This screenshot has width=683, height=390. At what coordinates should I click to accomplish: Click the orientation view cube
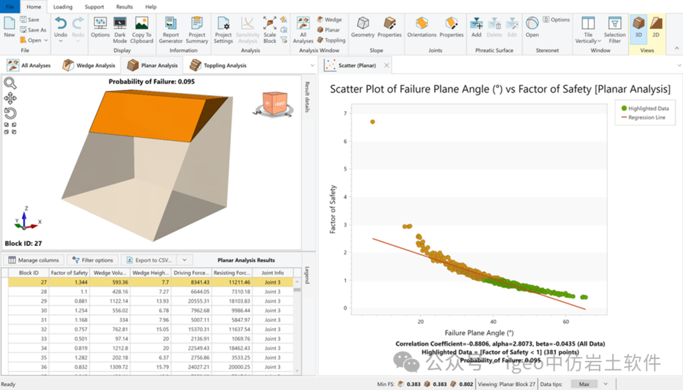coord(274,104)
